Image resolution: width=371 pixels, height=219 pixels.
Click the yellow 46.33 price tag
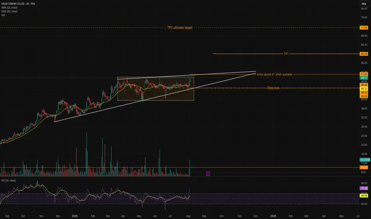[x=364, y=88]
